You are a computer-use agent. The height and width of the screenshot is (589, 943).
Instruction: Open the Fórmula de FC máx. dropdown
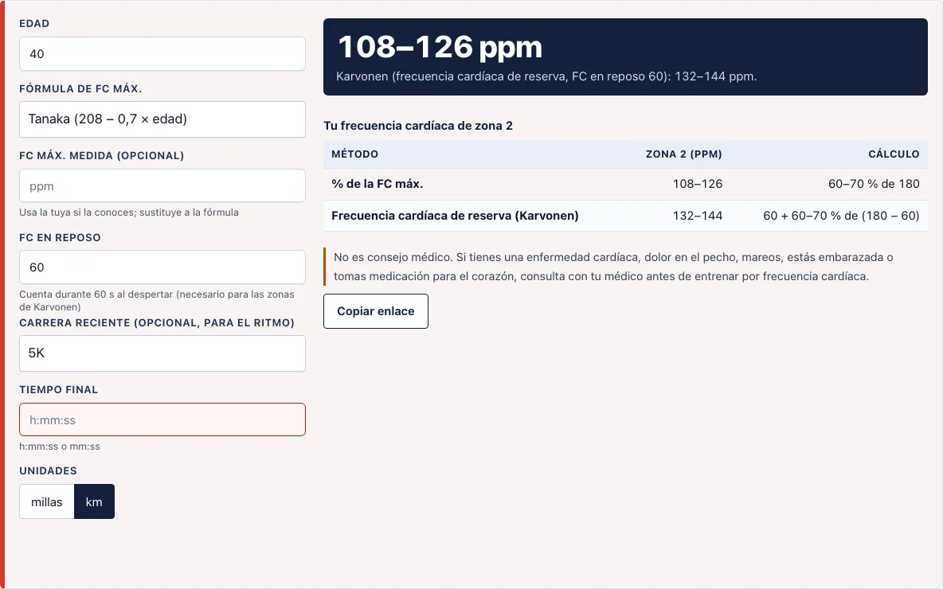[162, 119]
